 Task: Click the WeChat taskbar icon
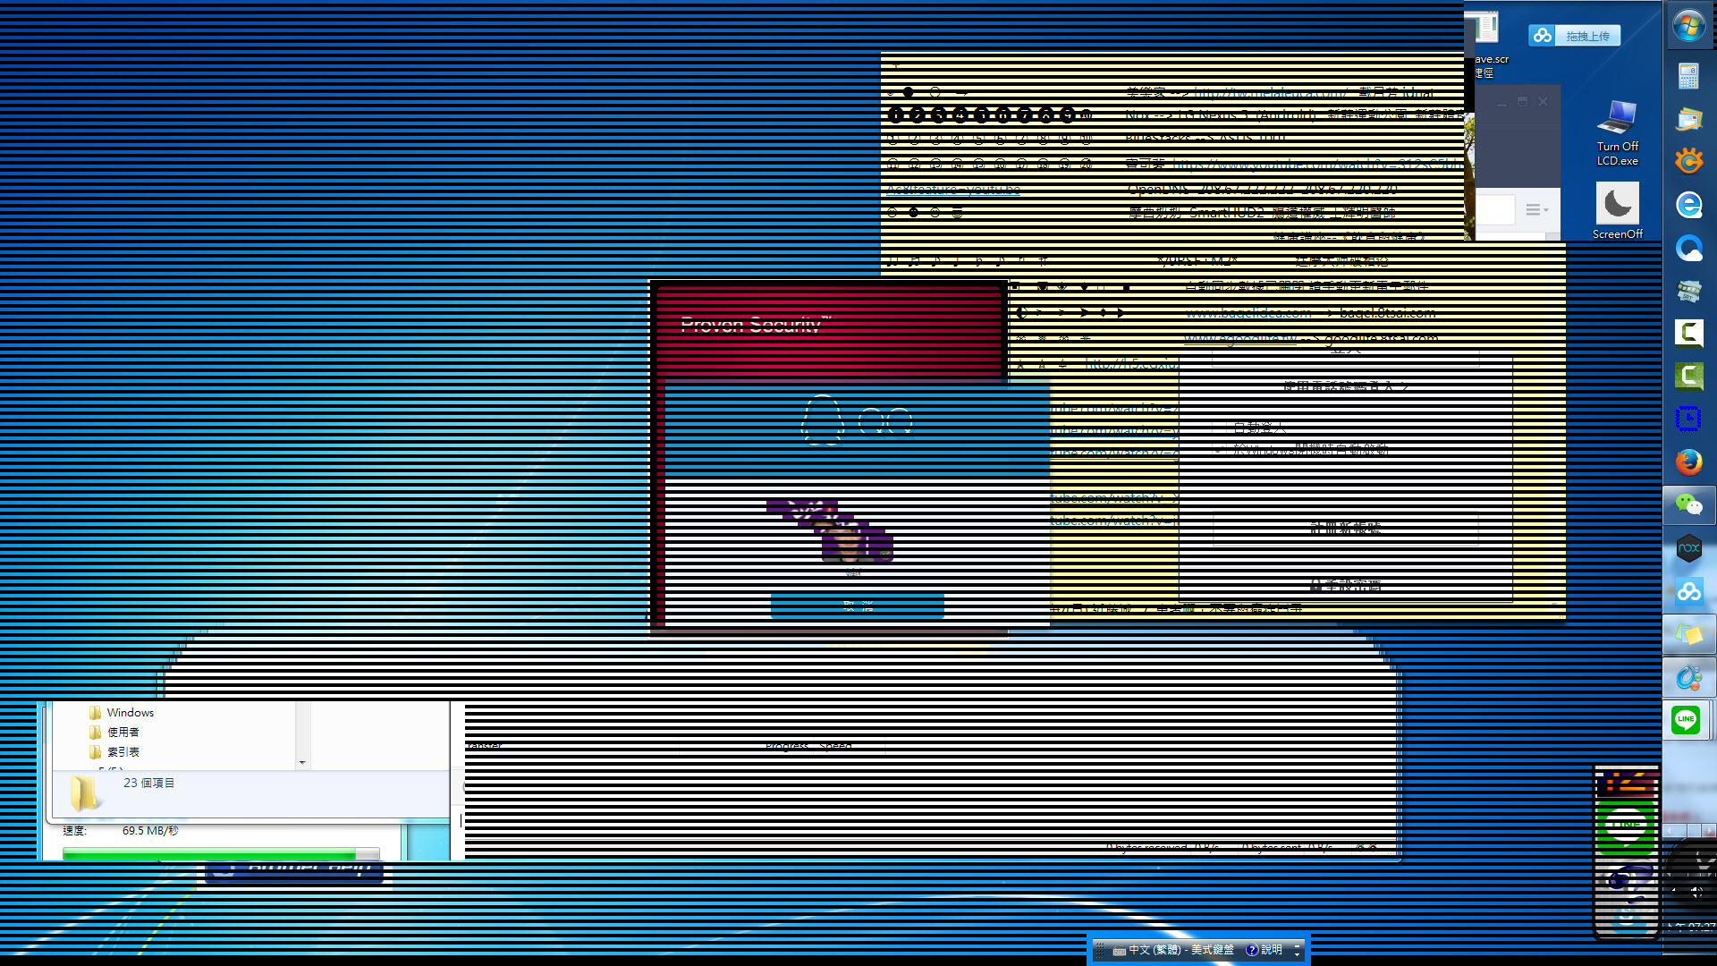[x=1688, y=505]
